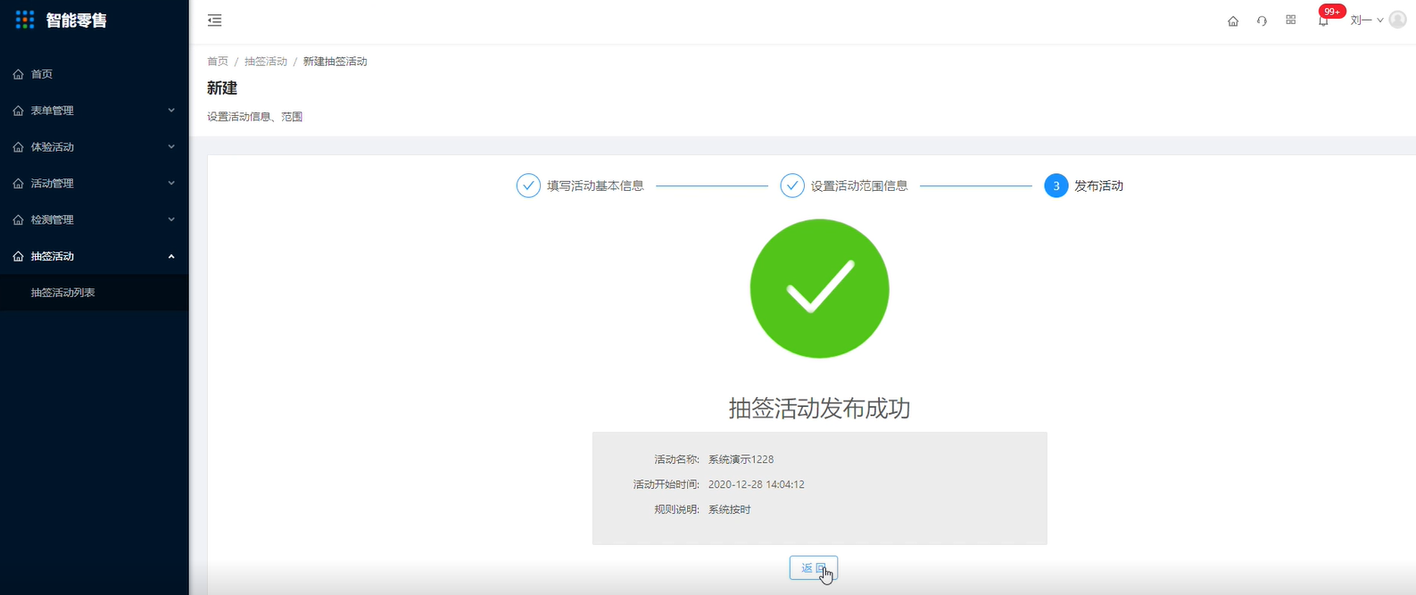Viewport: 1416px width, 595px height.
Task: Click the large green success checkmark
Action: pos(820,289)
